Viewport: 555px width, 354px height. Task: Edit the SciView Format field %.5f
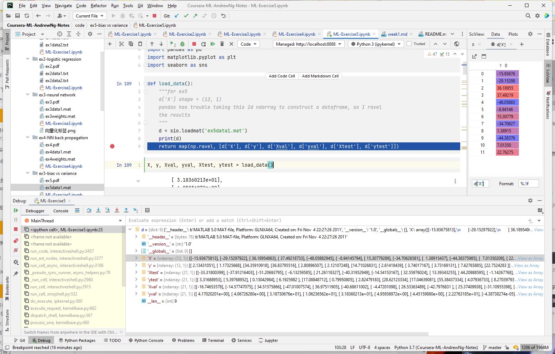click(528, 183)
